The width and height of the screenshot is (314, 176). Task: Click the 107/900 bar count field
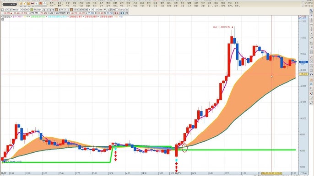[x=99, y=10]
